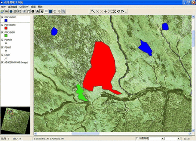Toggle the LINE1 layer checkbox
This screenshot has width=196, height=141.
(x=2, y=55)
